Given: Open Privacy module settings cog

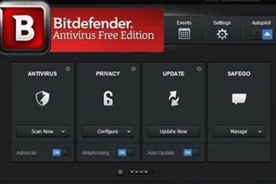Looking at the screenshot, I should pos(133,69).
